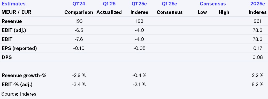Click the 2025e DPS value 0.08
Screen dimensions: 268x99
point(258,57)
